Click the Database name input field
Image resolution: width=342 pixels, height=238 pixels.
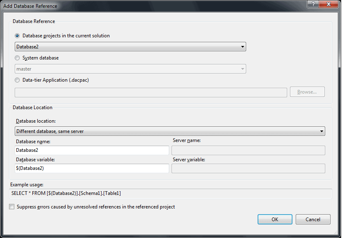[92, 150]
